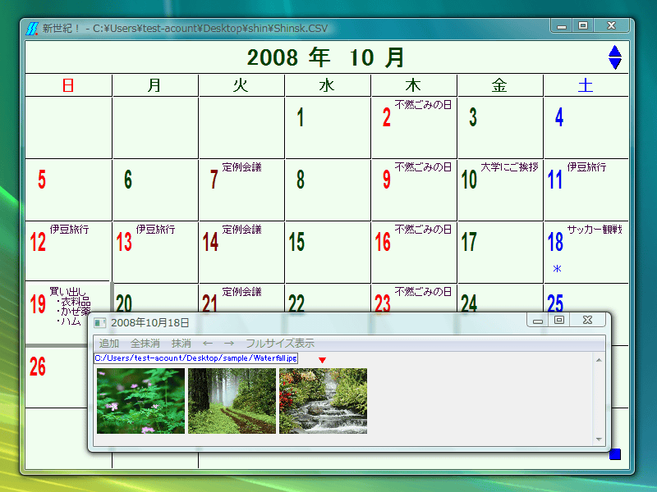Maximize the 2008年10月18日 photo window
657x492 pixels.
tap(559, 320)
